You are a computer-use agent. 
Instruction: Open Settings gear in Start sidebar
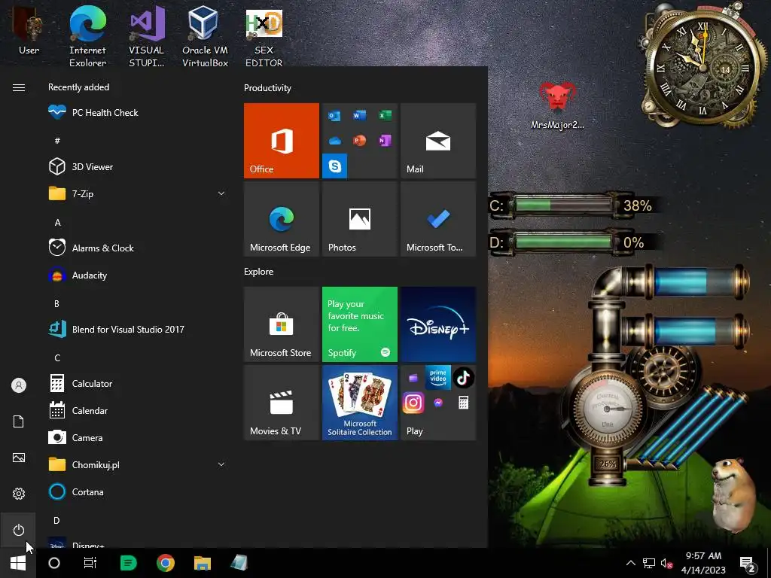(x=19, y=494)
